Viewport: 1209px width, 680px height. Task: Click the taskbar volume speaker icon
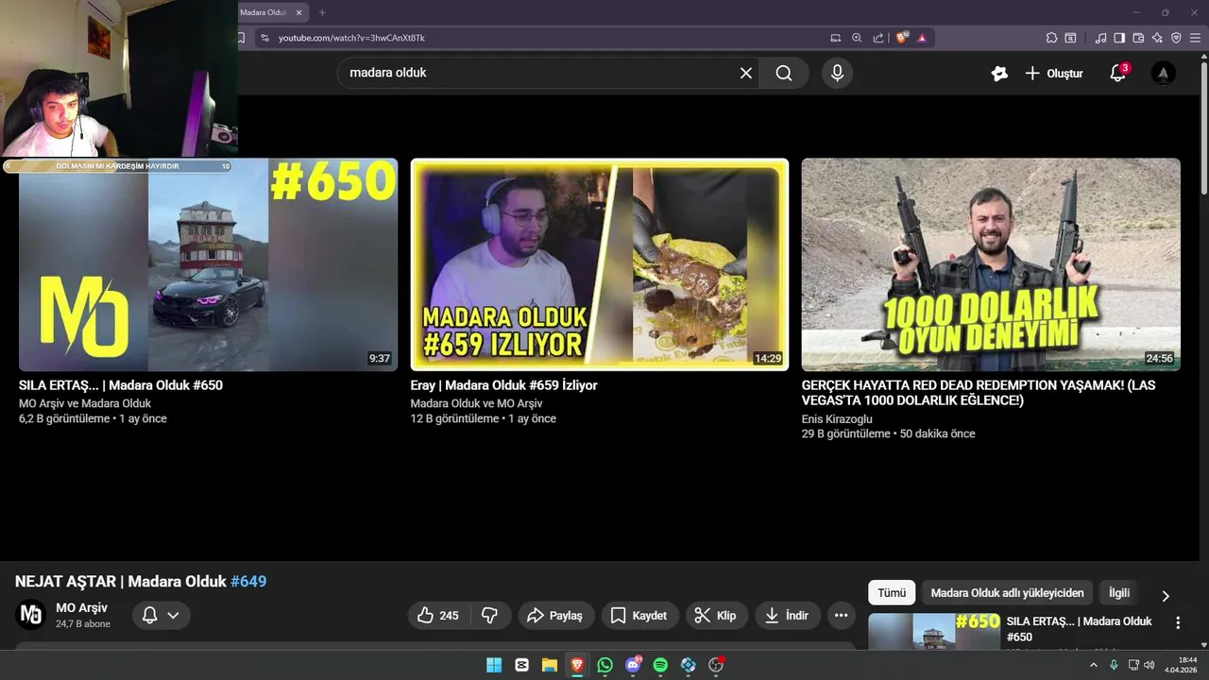tap(1149, 665)
